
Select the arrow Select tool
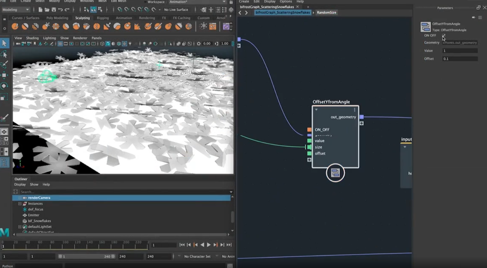pos(4,43)
